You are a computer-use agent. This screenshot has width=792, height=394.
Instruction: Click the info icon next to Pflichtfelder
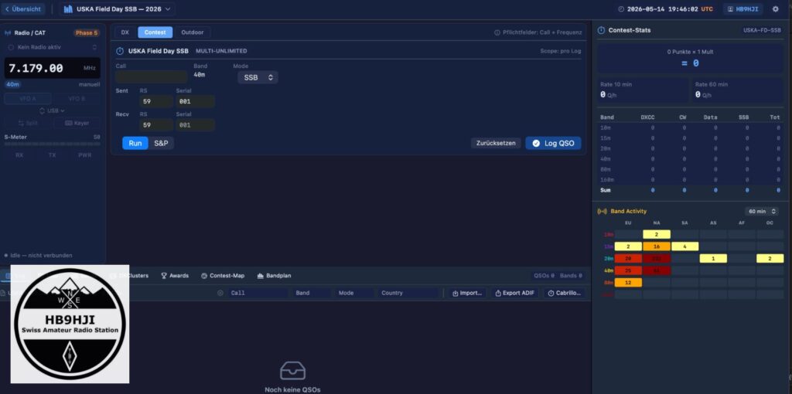pos(497,32)
